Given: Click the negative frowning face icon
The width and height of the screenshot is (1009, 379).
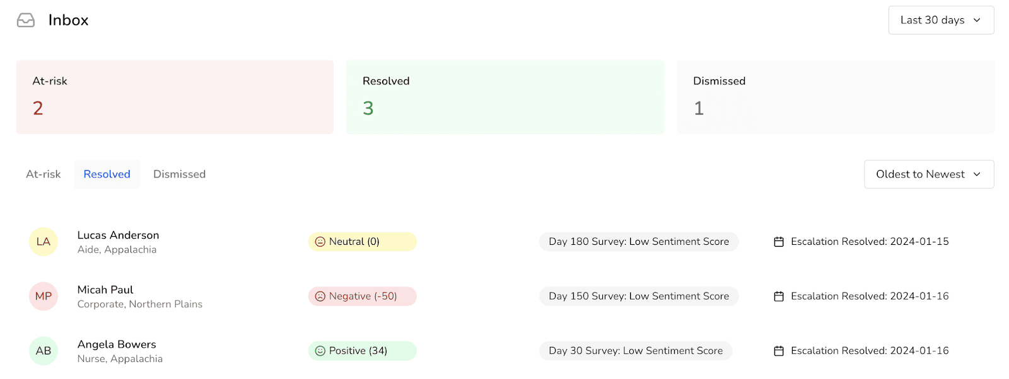Looking at the screenshot, I should (320, 297).
